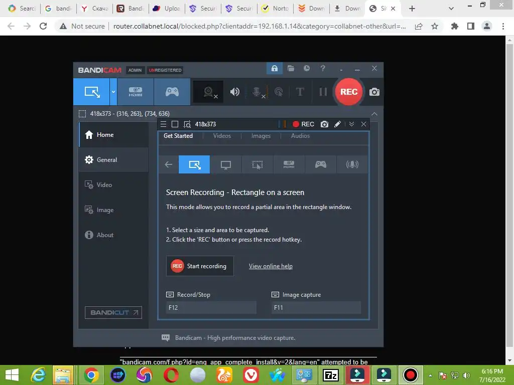Reload the Chrome page
Image resolution: width=514 pixels, height=385 pixels.
click(x=43, y=26)
